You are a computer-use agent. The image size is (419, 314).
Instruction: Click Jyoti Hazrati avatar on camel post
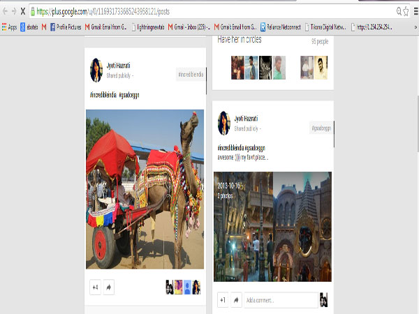tap(96, 70)
